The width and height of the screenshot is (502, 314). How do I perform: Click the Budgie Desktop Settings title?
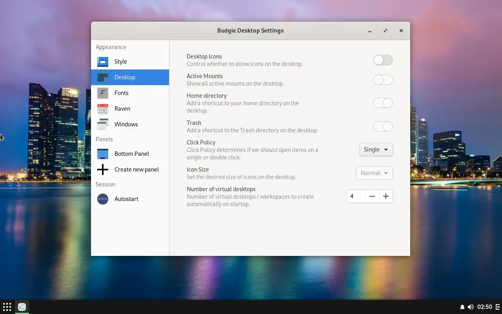point(250,31)
